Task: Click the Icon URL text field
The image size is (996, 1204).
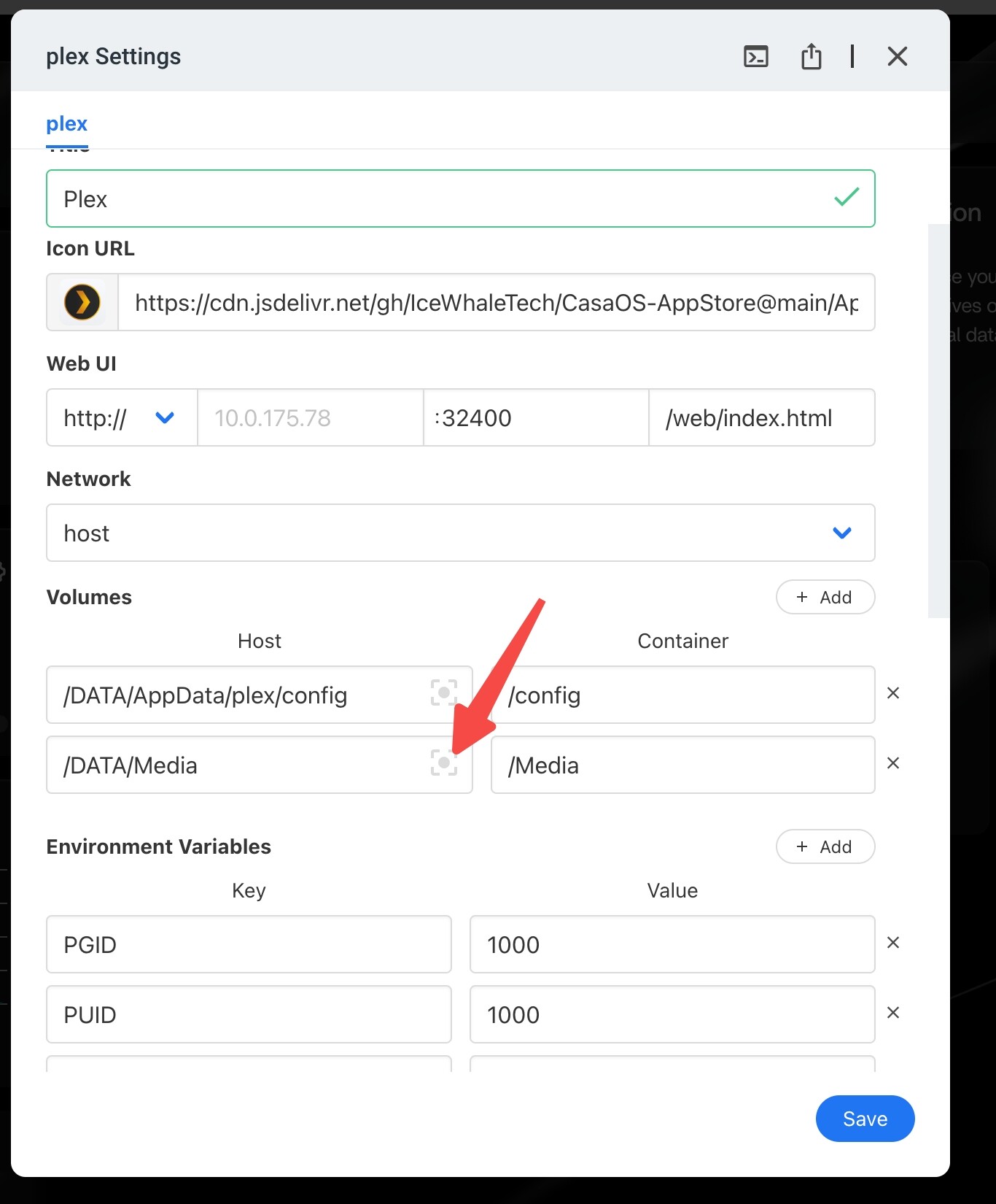Action: 496,302
